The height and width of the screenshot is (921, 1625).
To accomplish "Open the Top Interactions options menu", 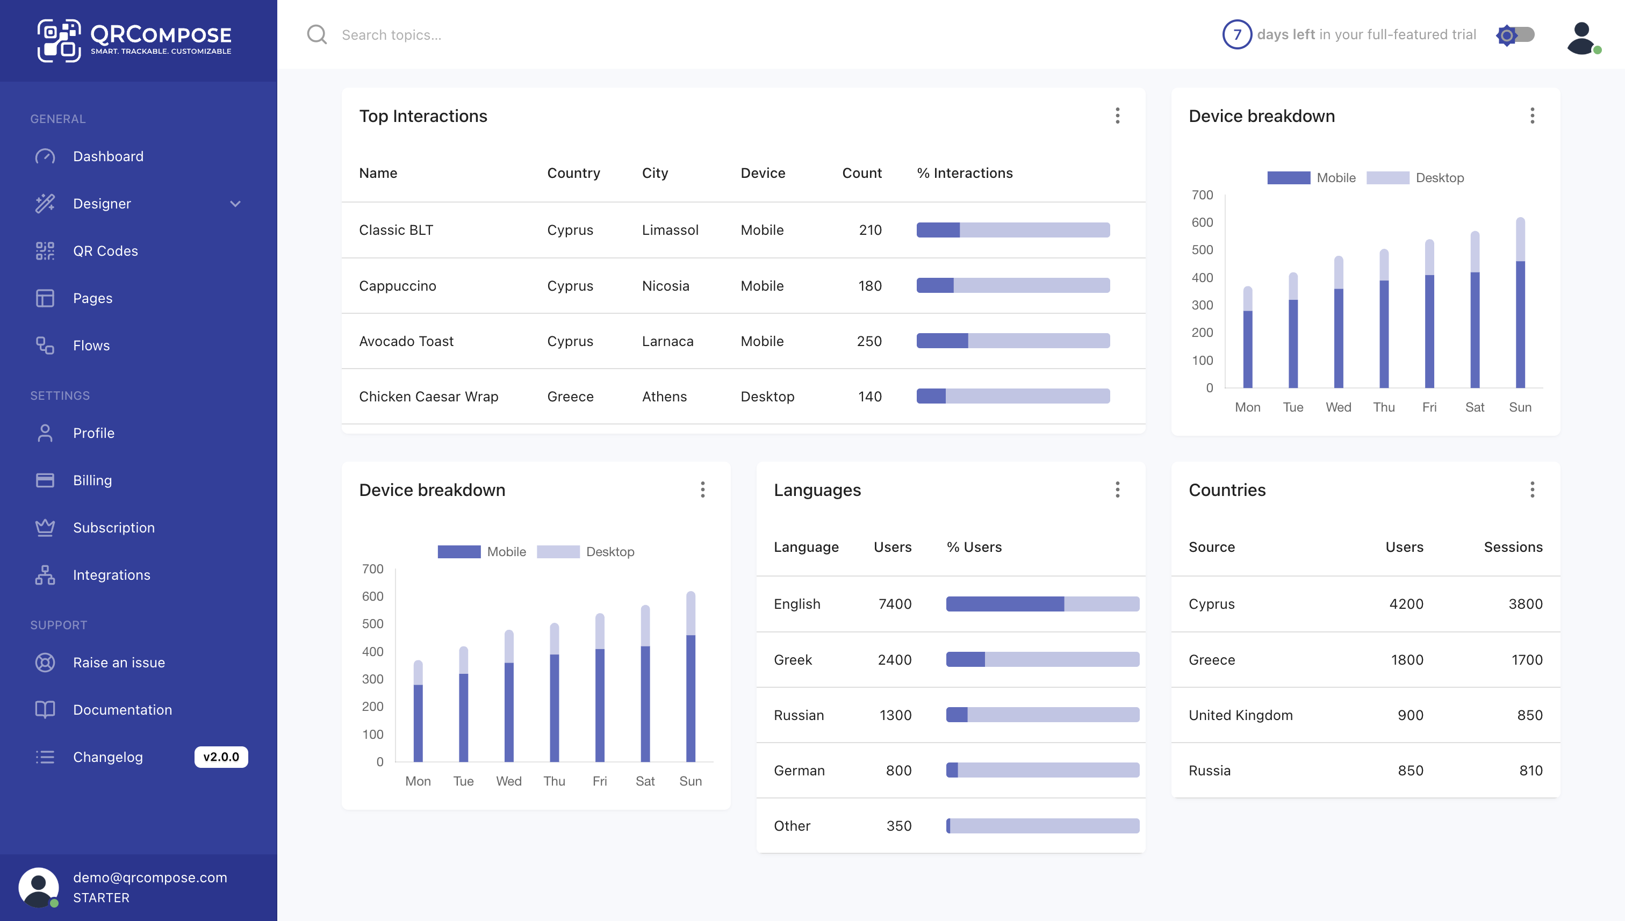I will point(1117,116).
